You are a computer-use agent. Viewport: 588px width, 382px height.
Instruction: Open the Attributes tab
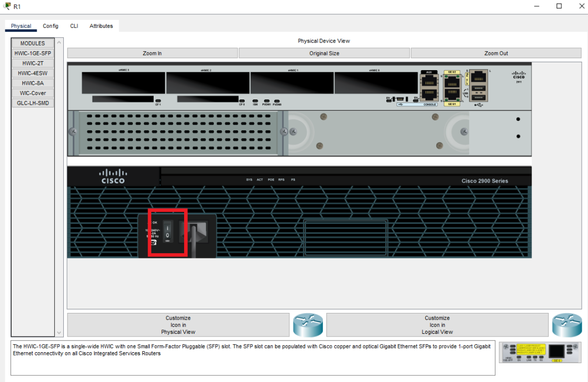point(101,26)
